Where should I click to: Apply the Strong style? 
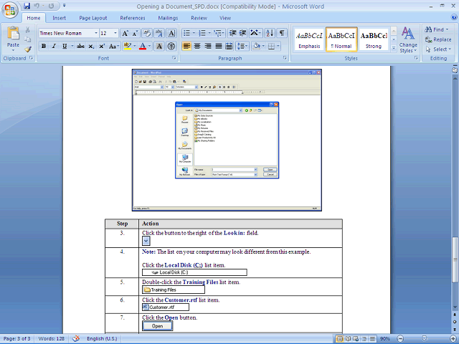pos(374,40)
